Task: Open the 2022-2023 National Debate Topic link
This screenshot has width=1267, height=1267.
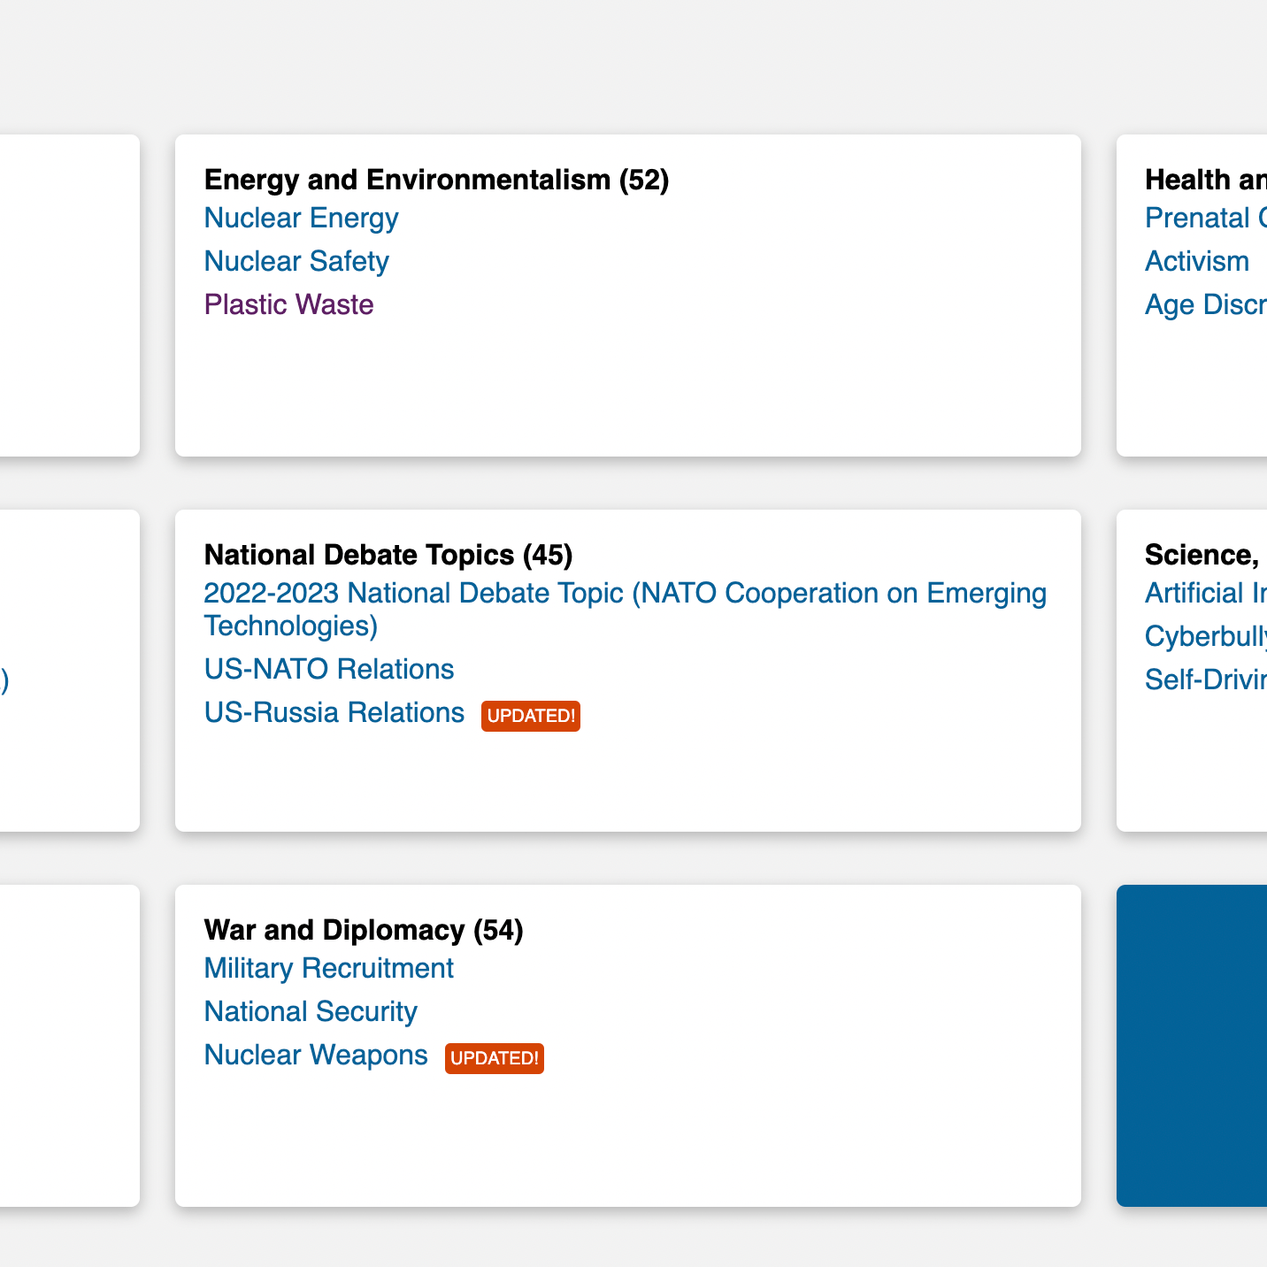Action: [x=625, y=594]
